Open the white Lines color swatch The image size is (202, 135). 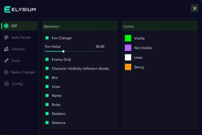[x=128, y=57]
